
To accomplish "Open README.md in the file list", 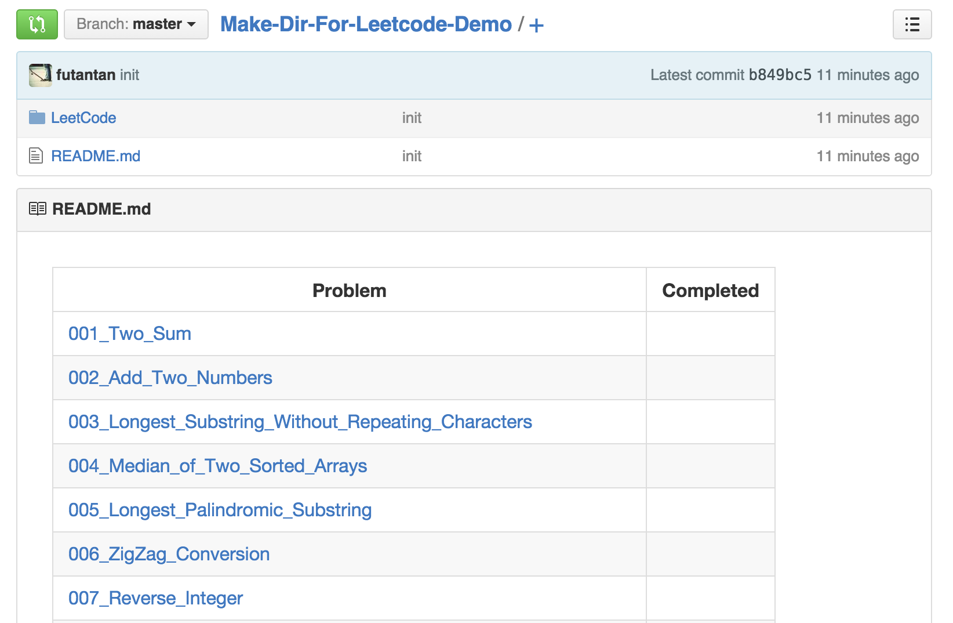I will pyautogui.click(x=96, y=156).
